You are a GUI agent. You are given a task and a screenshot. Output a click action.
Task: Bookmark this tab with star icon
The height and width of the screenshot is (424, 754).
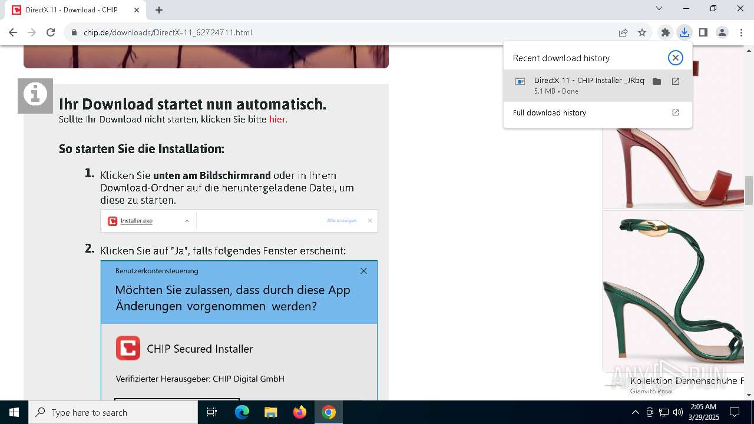(x=642, y=32)
